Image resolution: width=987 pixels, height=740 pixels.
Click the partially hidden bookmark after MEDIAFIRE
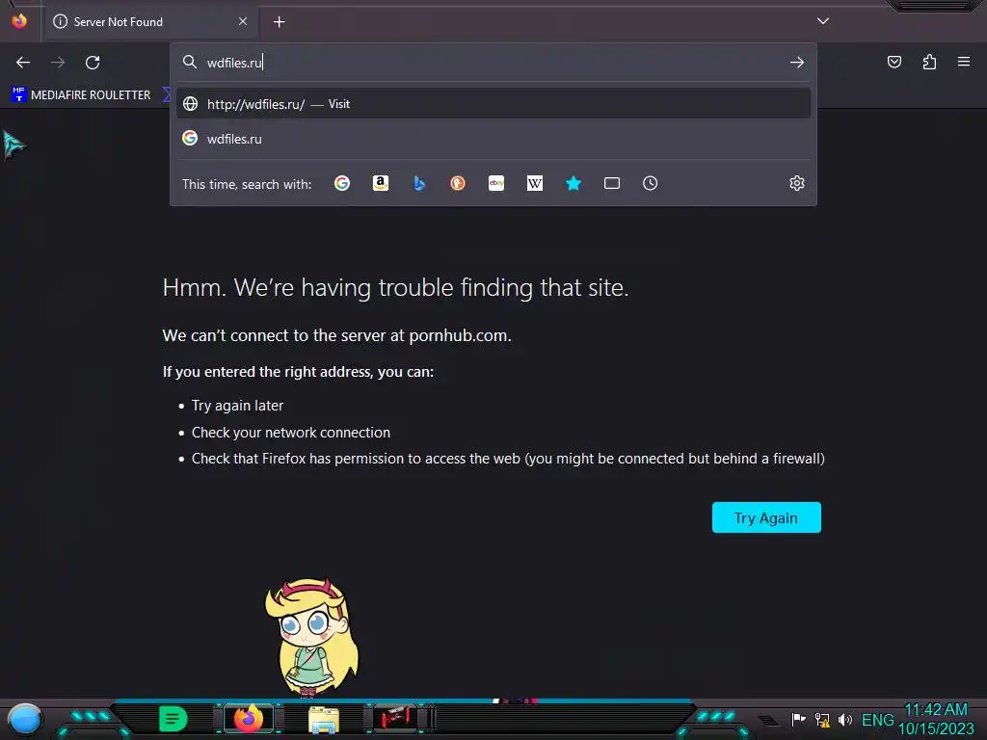(166, 95)
